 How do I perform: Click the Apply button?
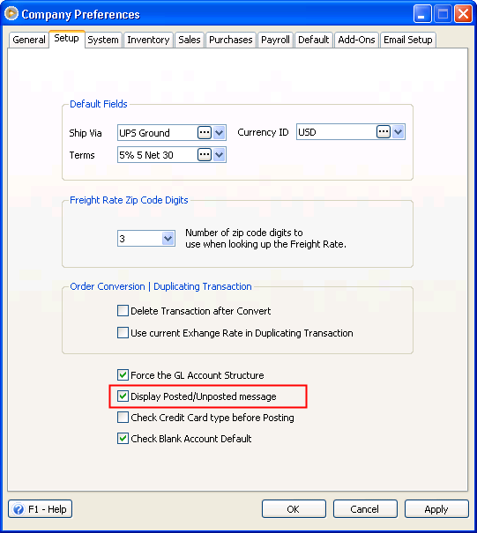click(x=436, y=509)
